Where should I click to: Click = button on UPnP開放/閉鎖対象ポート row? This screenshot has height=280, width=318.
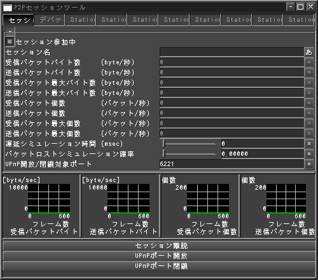[x=309, y=164]
